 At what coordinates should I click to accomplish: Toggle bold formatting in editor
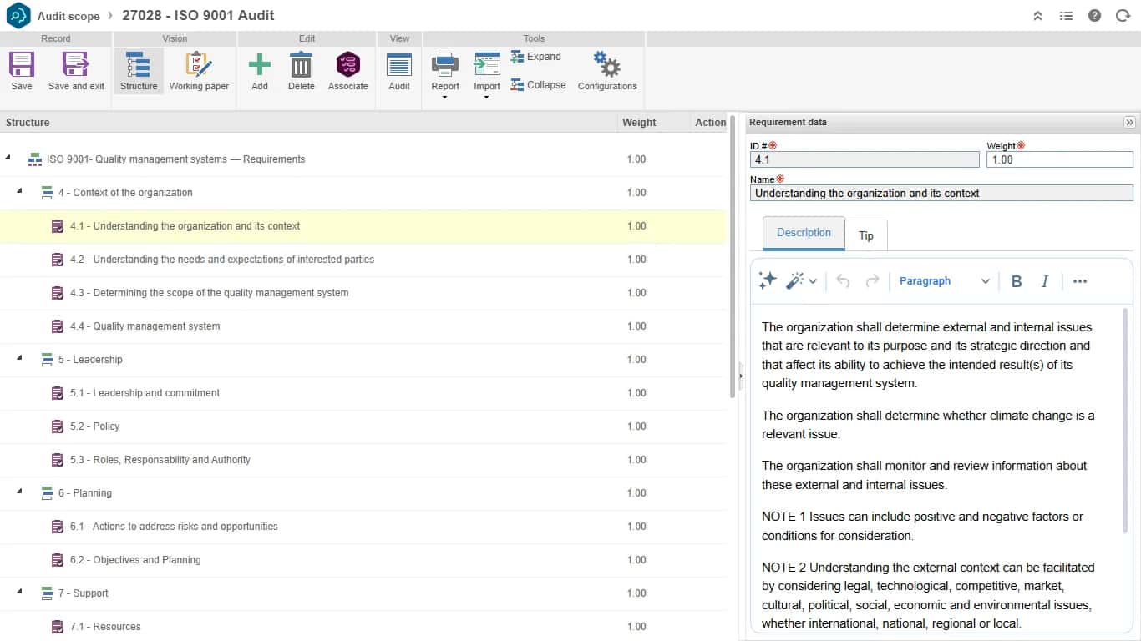(x=1017, y=281)
